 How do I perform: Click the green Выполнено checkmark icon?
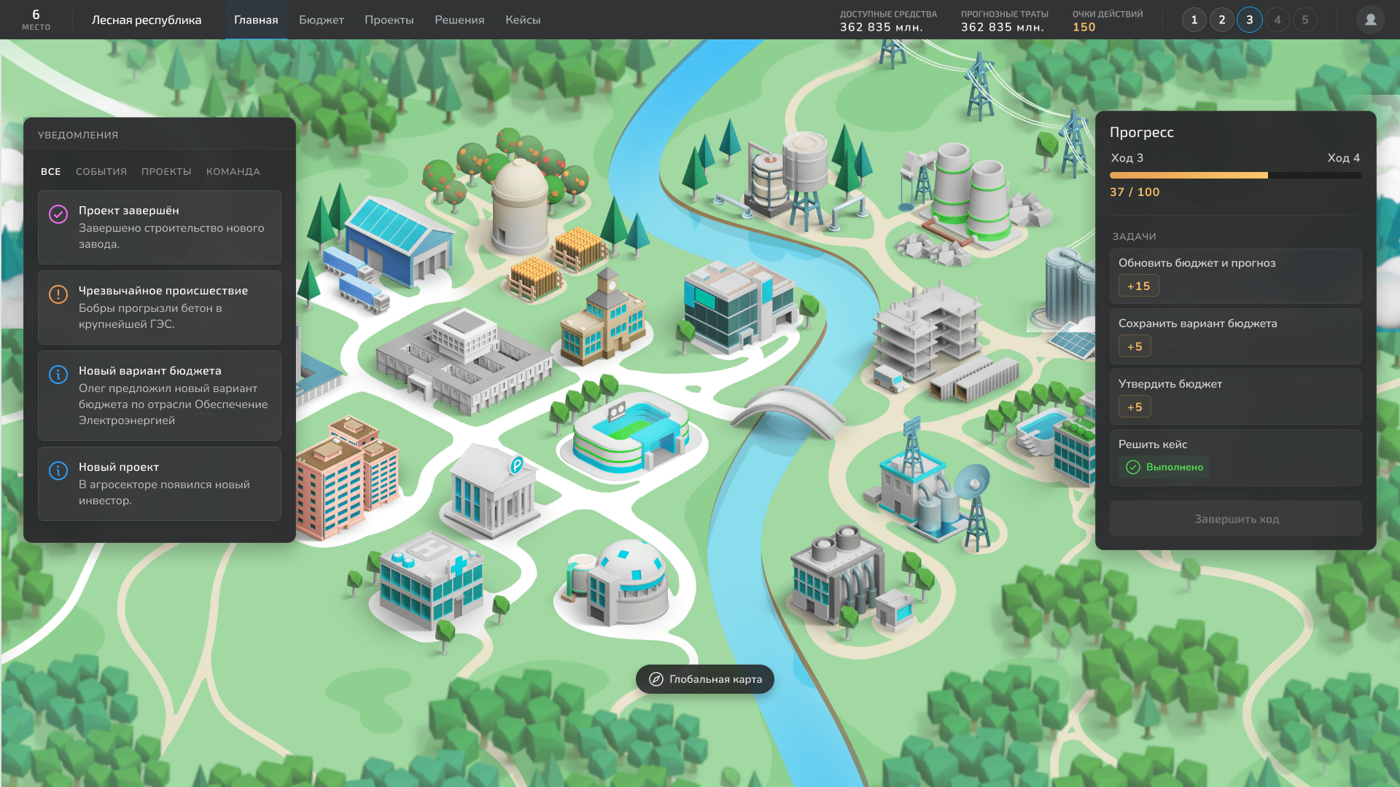click(1132, 467)
